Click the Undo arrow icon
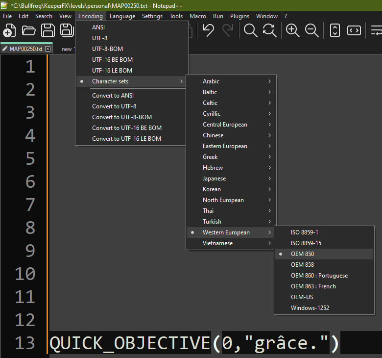Screen dimensions: 382x358 pyautogui.click(x=209, y=31)
